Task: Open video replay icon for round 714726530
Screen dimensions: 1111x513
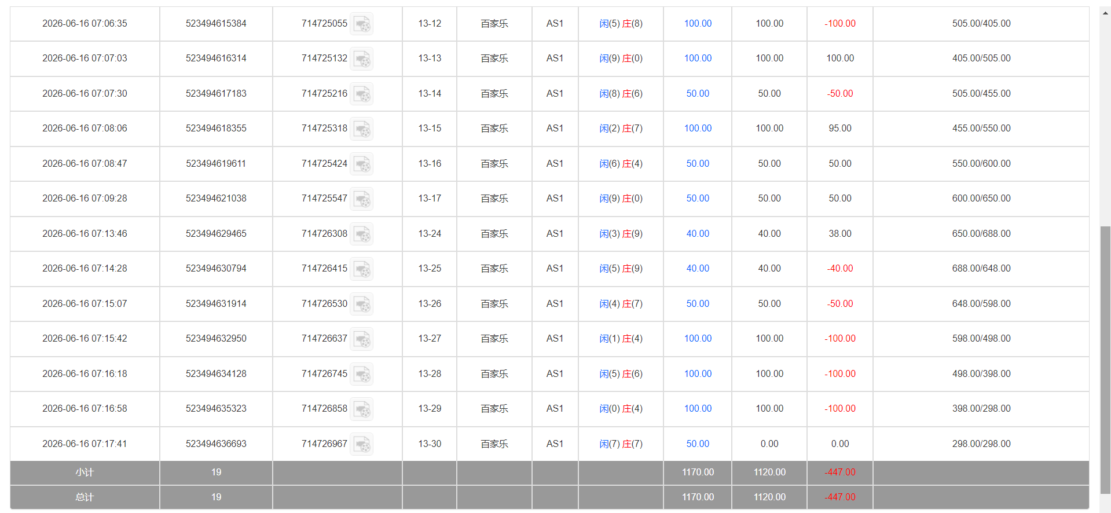Action: point(362,304)
